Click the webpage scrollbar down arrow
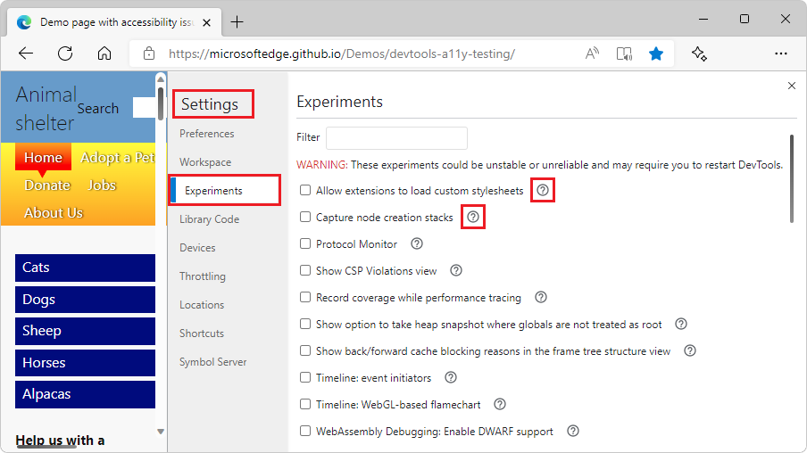The width and height of the screenshot is (807, 453). (161, 432)
